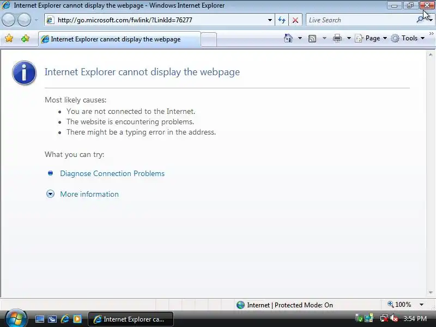Viewport: 436px width, 327px height.
Task: Expand the address bar history dropdown
Action: point(270,20)
